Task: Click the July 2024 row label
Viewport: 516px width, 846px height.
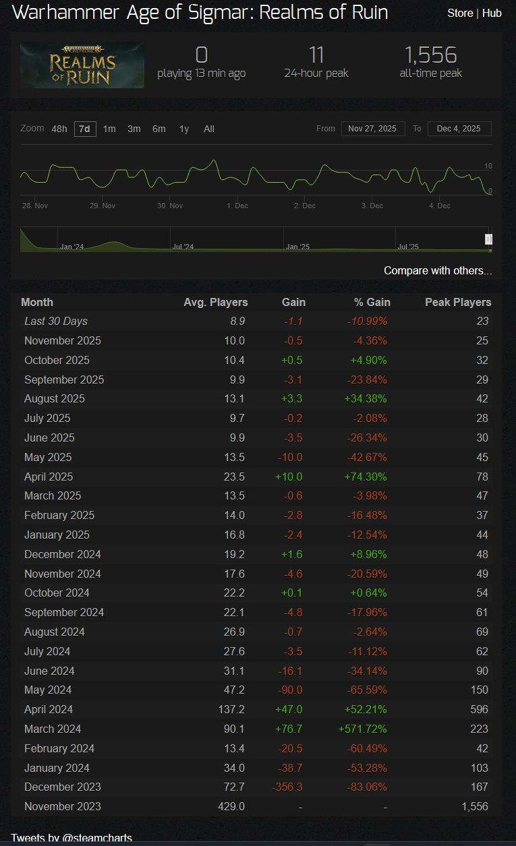Action: coord(47,651)
